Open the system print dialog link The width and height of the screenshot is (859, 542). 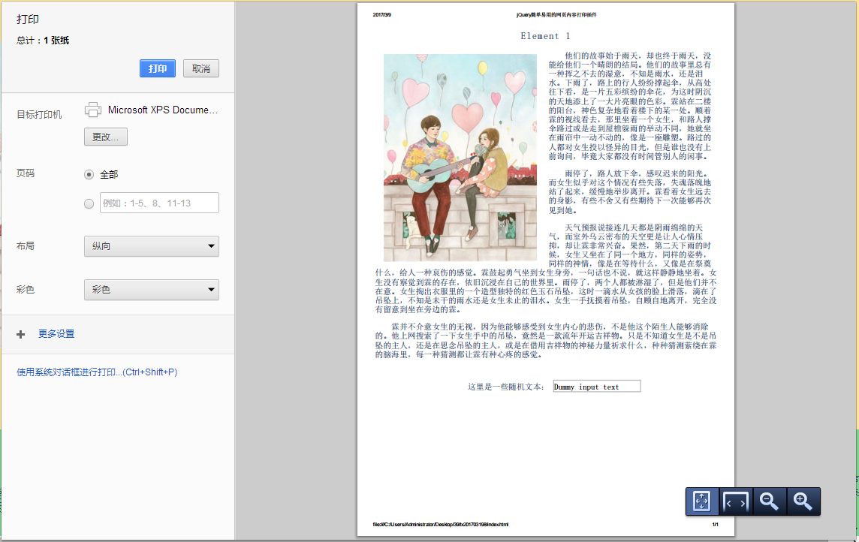point(97,372)
